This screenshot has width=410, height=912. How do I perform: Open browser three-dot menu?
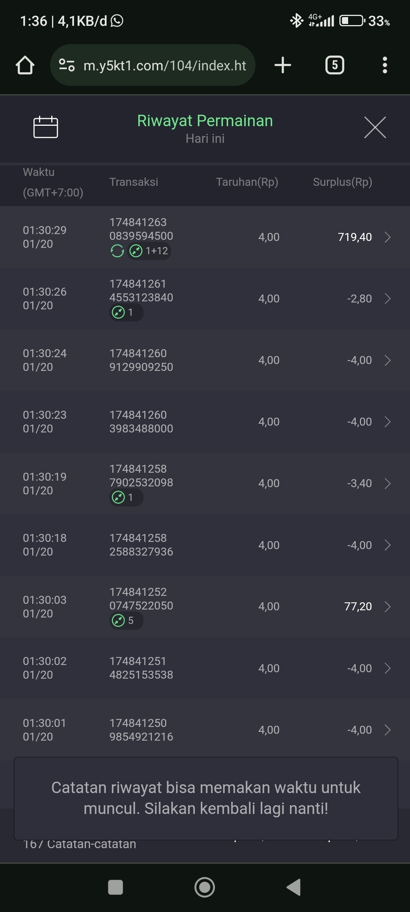point(385,65)
